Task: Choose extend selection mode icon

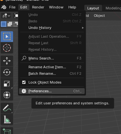Action: pos(10,24)
